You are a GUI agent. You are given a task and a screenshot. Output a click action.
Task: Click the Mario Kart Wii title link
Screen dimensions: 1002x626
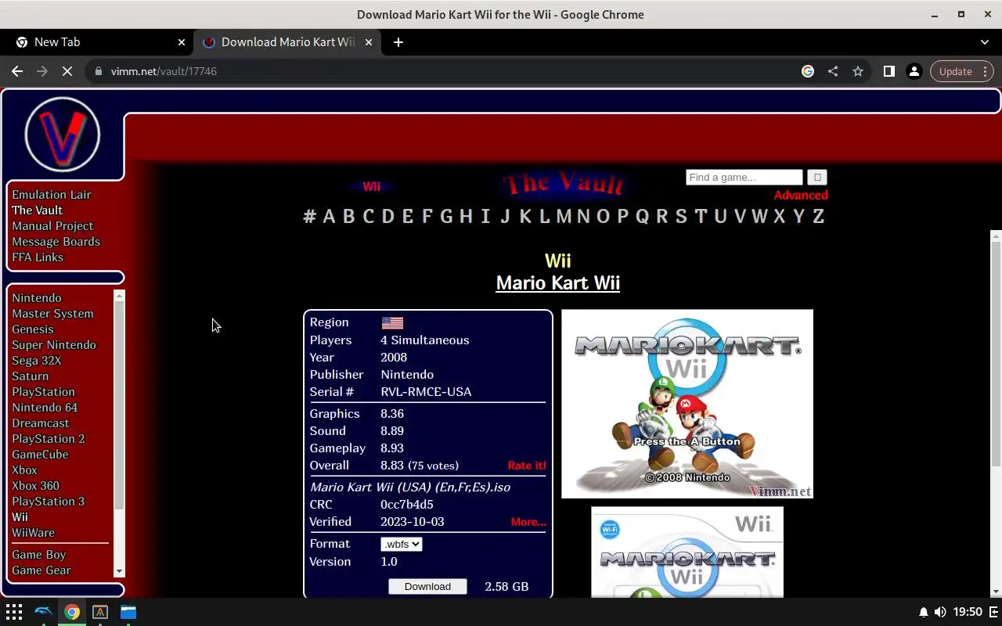pyautogui.click(x=558, y=283)
